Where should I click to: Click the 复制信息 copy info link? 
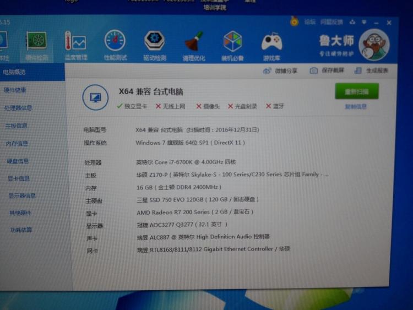click(356, 107)
